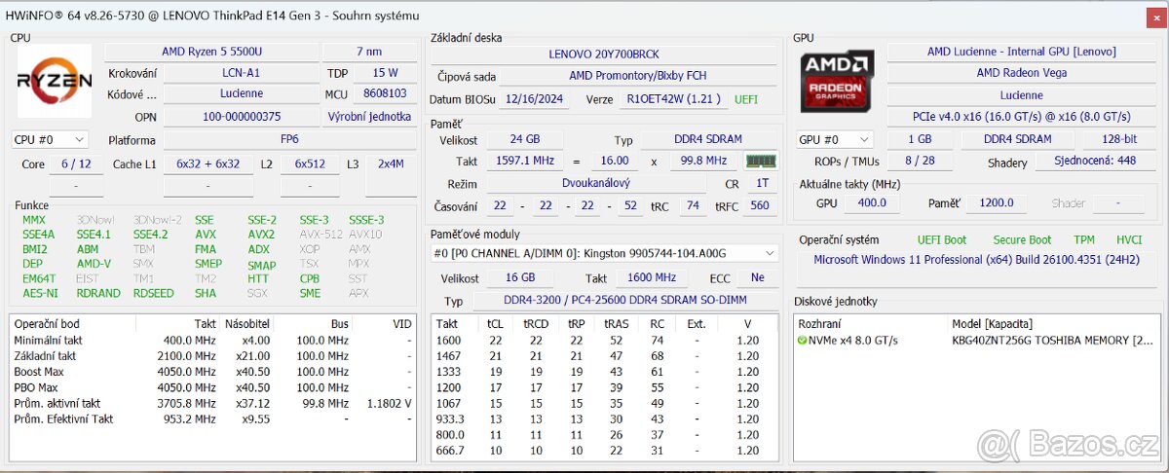
Task: Click the Secure Boot label
Action: [x=1022, y=239]
